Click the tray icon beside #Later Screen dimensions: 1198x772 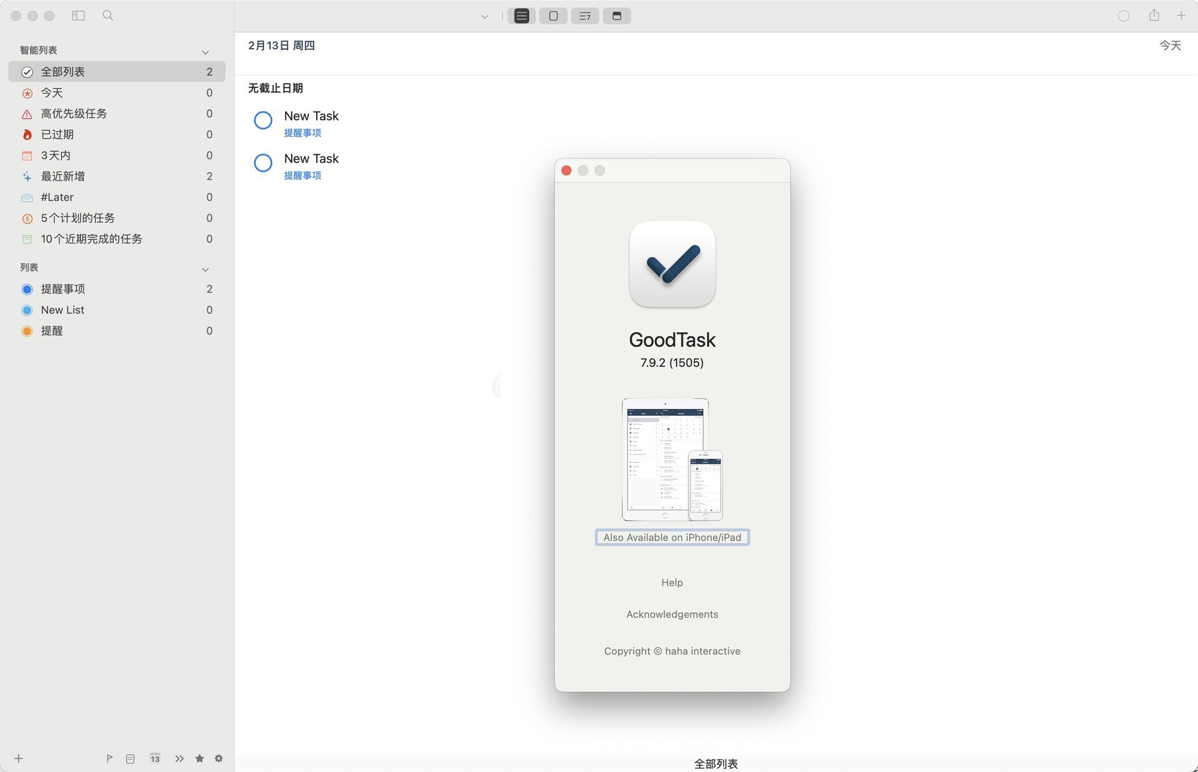[27, 198]
